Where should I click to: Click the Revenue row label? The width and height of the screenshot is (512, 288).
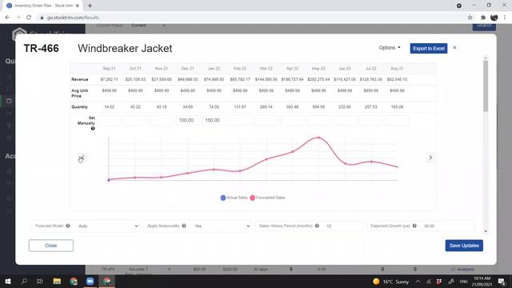80,79
